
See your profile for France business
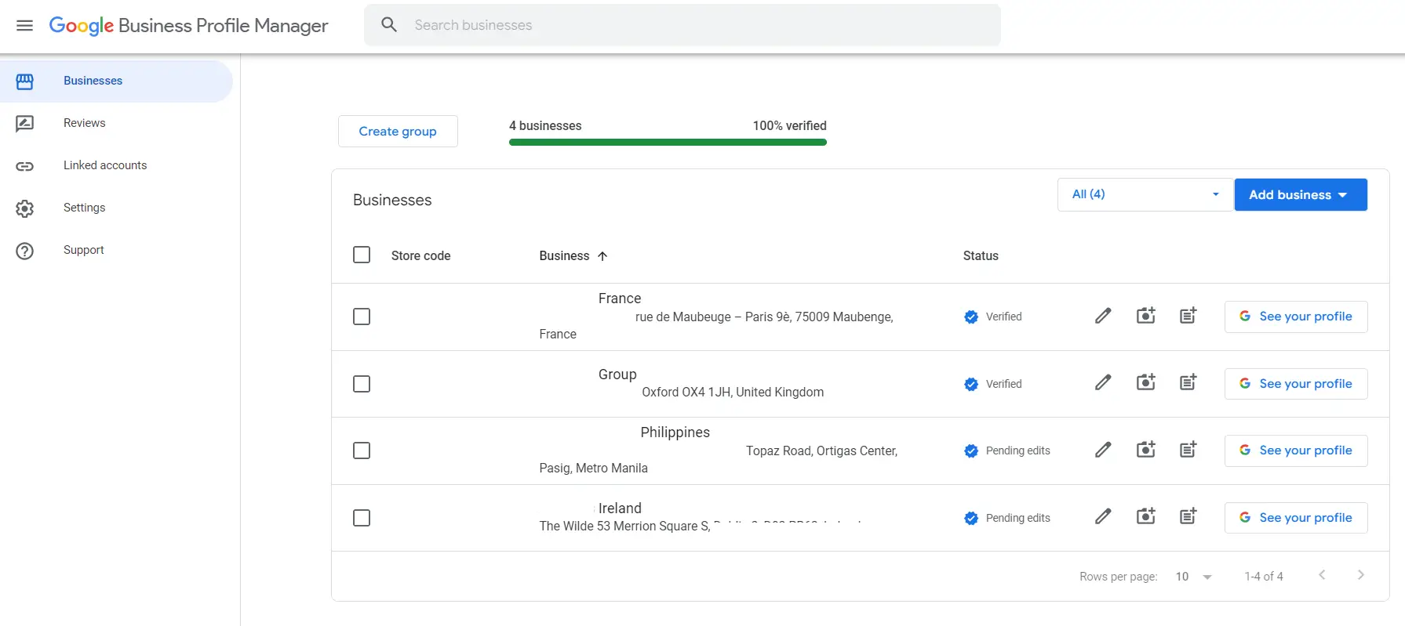[x=1296, y=317]
